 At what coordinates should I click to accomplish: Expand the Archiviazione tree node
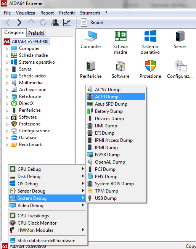tap(7, 90)
